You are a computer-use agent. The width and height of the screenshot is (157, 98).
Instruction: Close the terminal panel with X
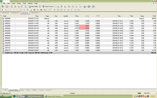pyautogui.click(x=1, y=16)
